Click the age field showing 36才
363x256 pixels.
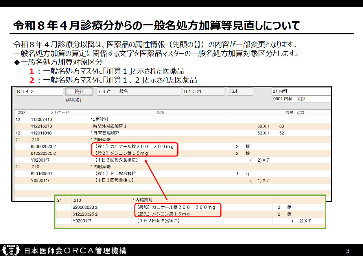tap(239, 91)
